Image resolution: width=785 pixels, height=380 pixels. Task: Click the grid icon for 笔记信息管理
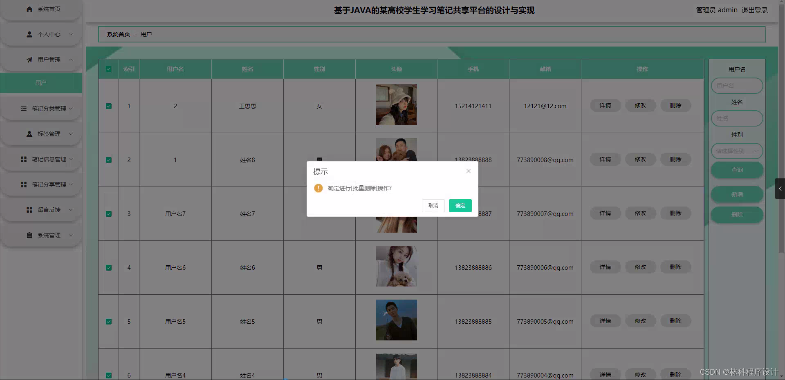23,159
